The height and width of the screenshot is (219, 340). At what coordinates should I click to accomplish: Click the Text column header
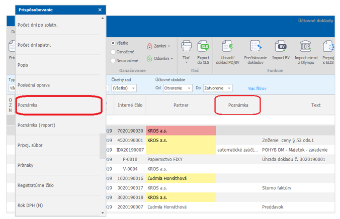(316, 105)
